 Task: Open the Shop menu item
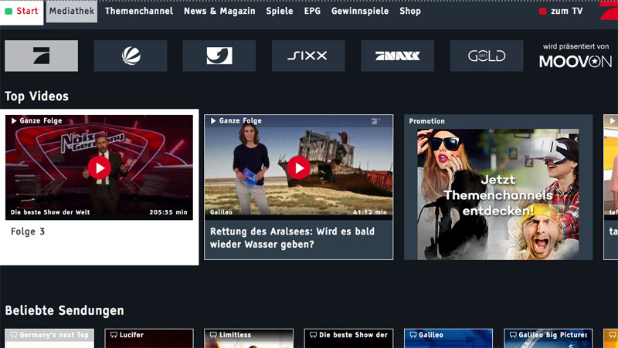[410, 11]
